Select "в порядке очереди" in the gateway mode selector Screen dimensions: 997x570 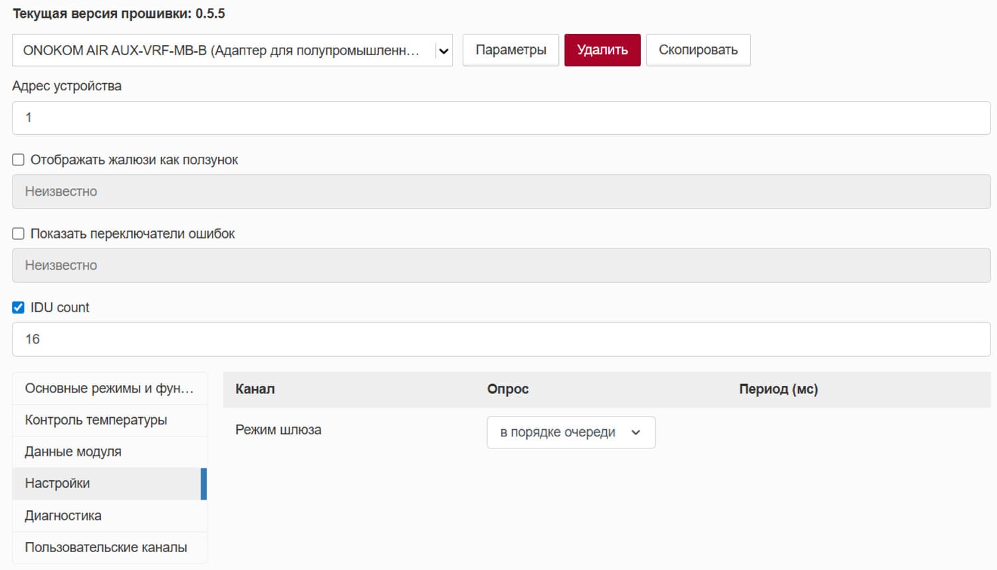[x=570, y=432]
